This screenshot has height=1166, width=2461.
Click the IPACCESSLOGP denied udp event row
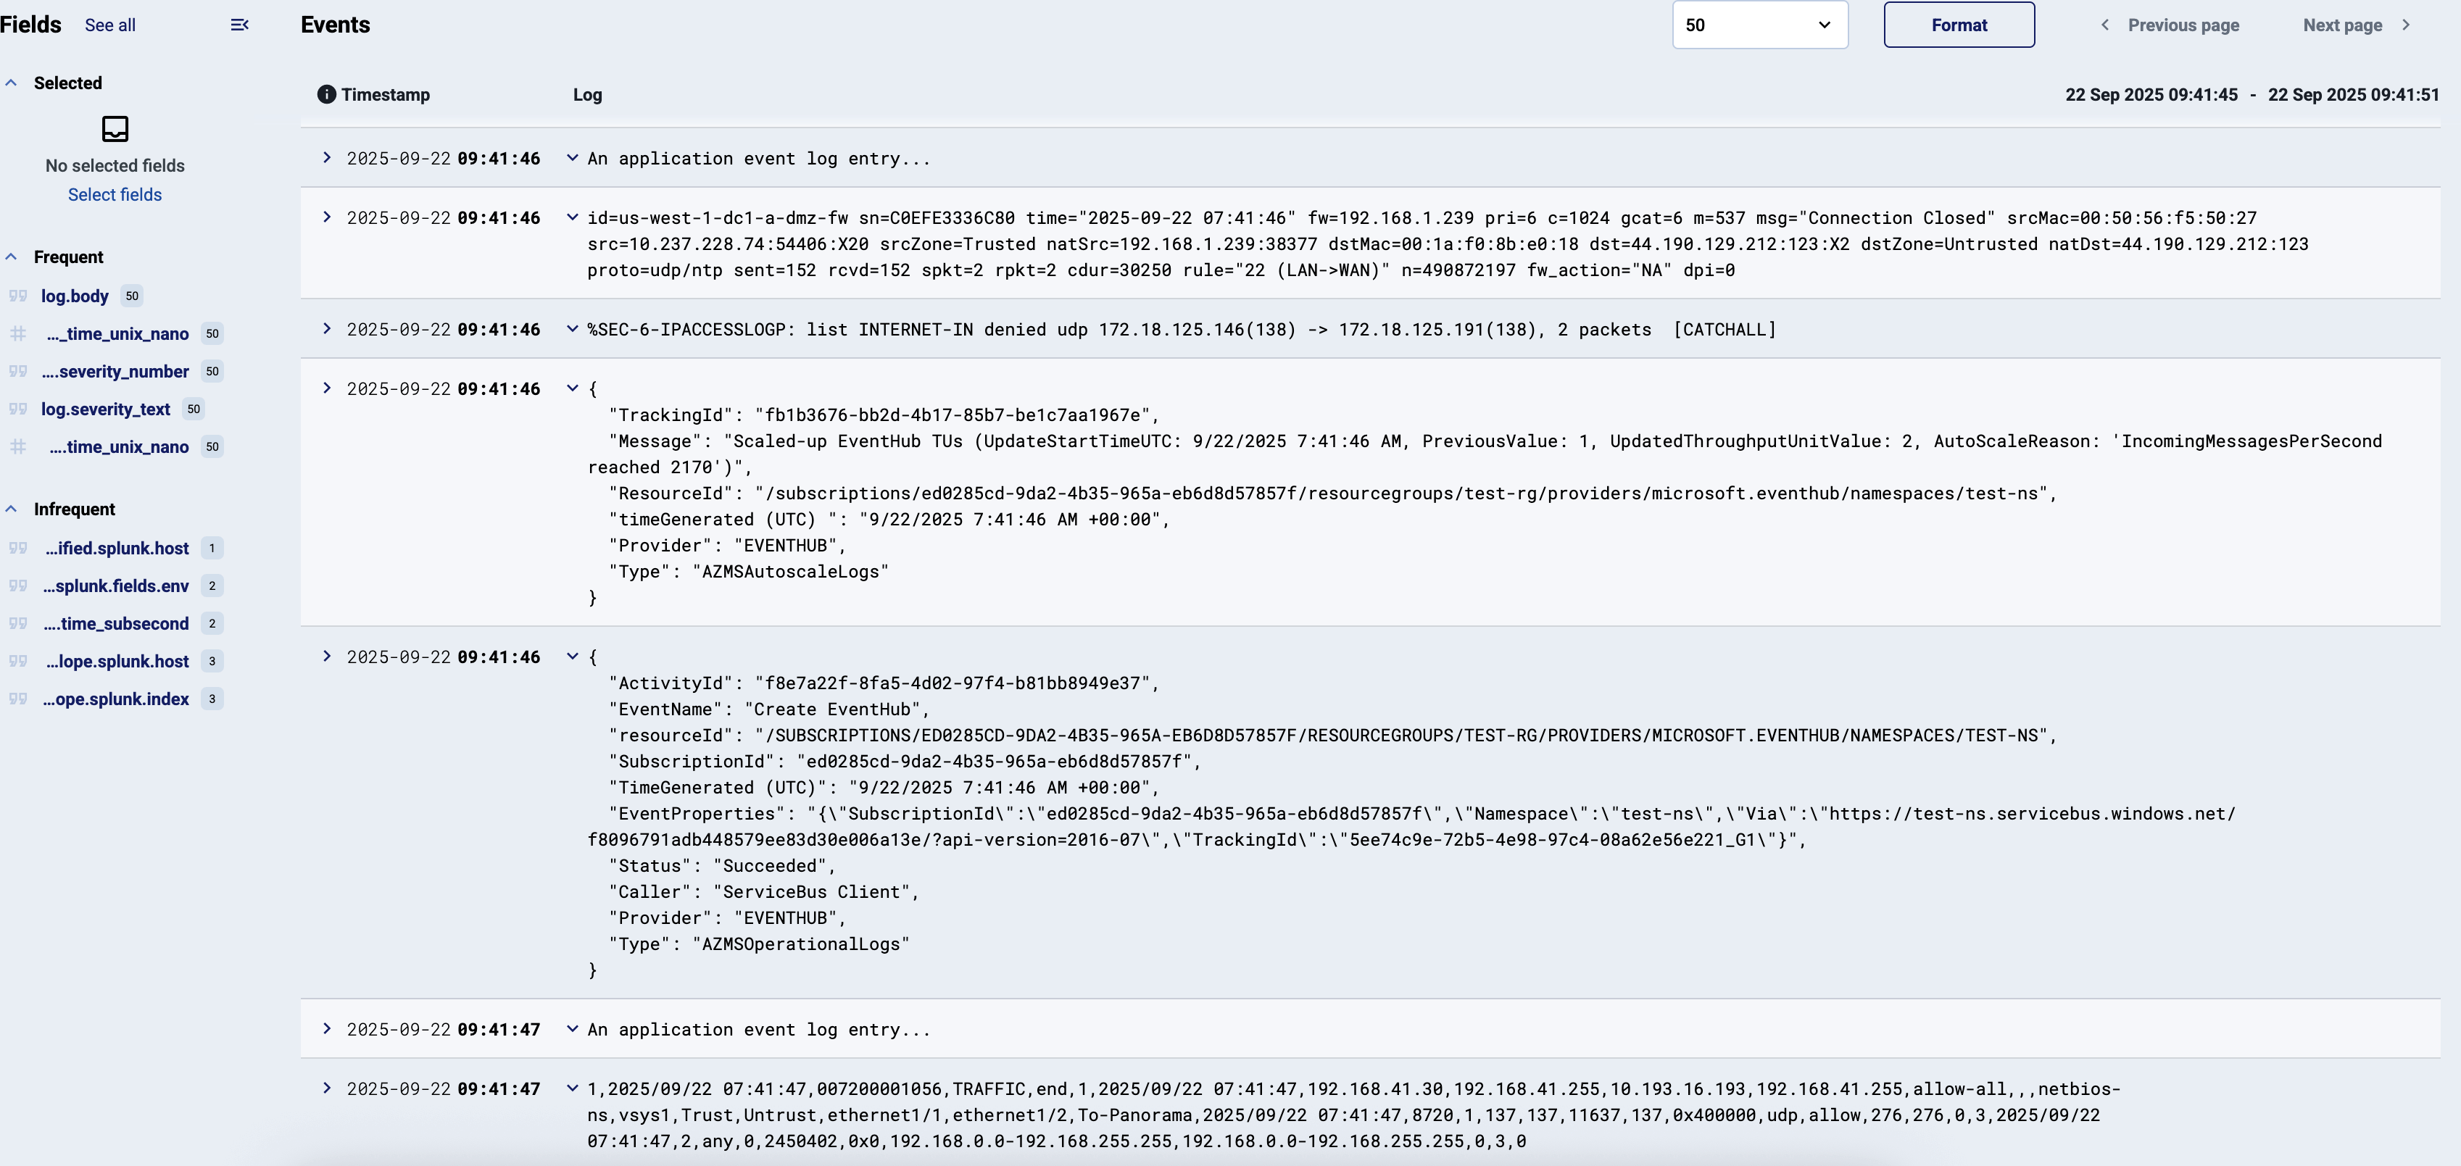pyautogui.click(x=1147, y=330)
